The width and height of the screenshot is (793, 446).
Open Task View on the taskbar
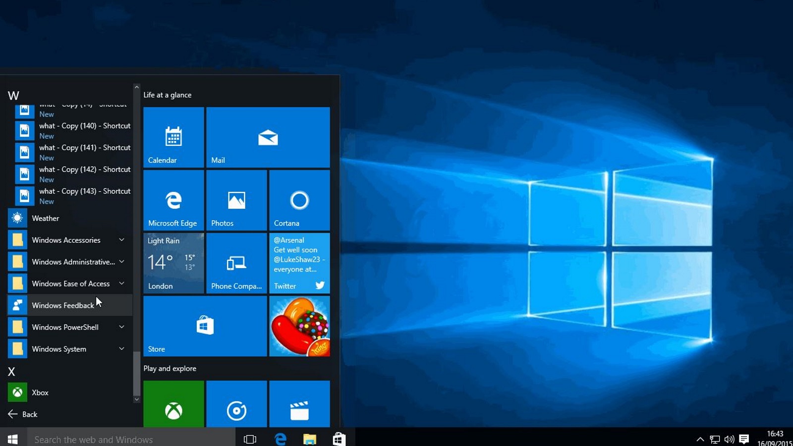coord(250,439)
